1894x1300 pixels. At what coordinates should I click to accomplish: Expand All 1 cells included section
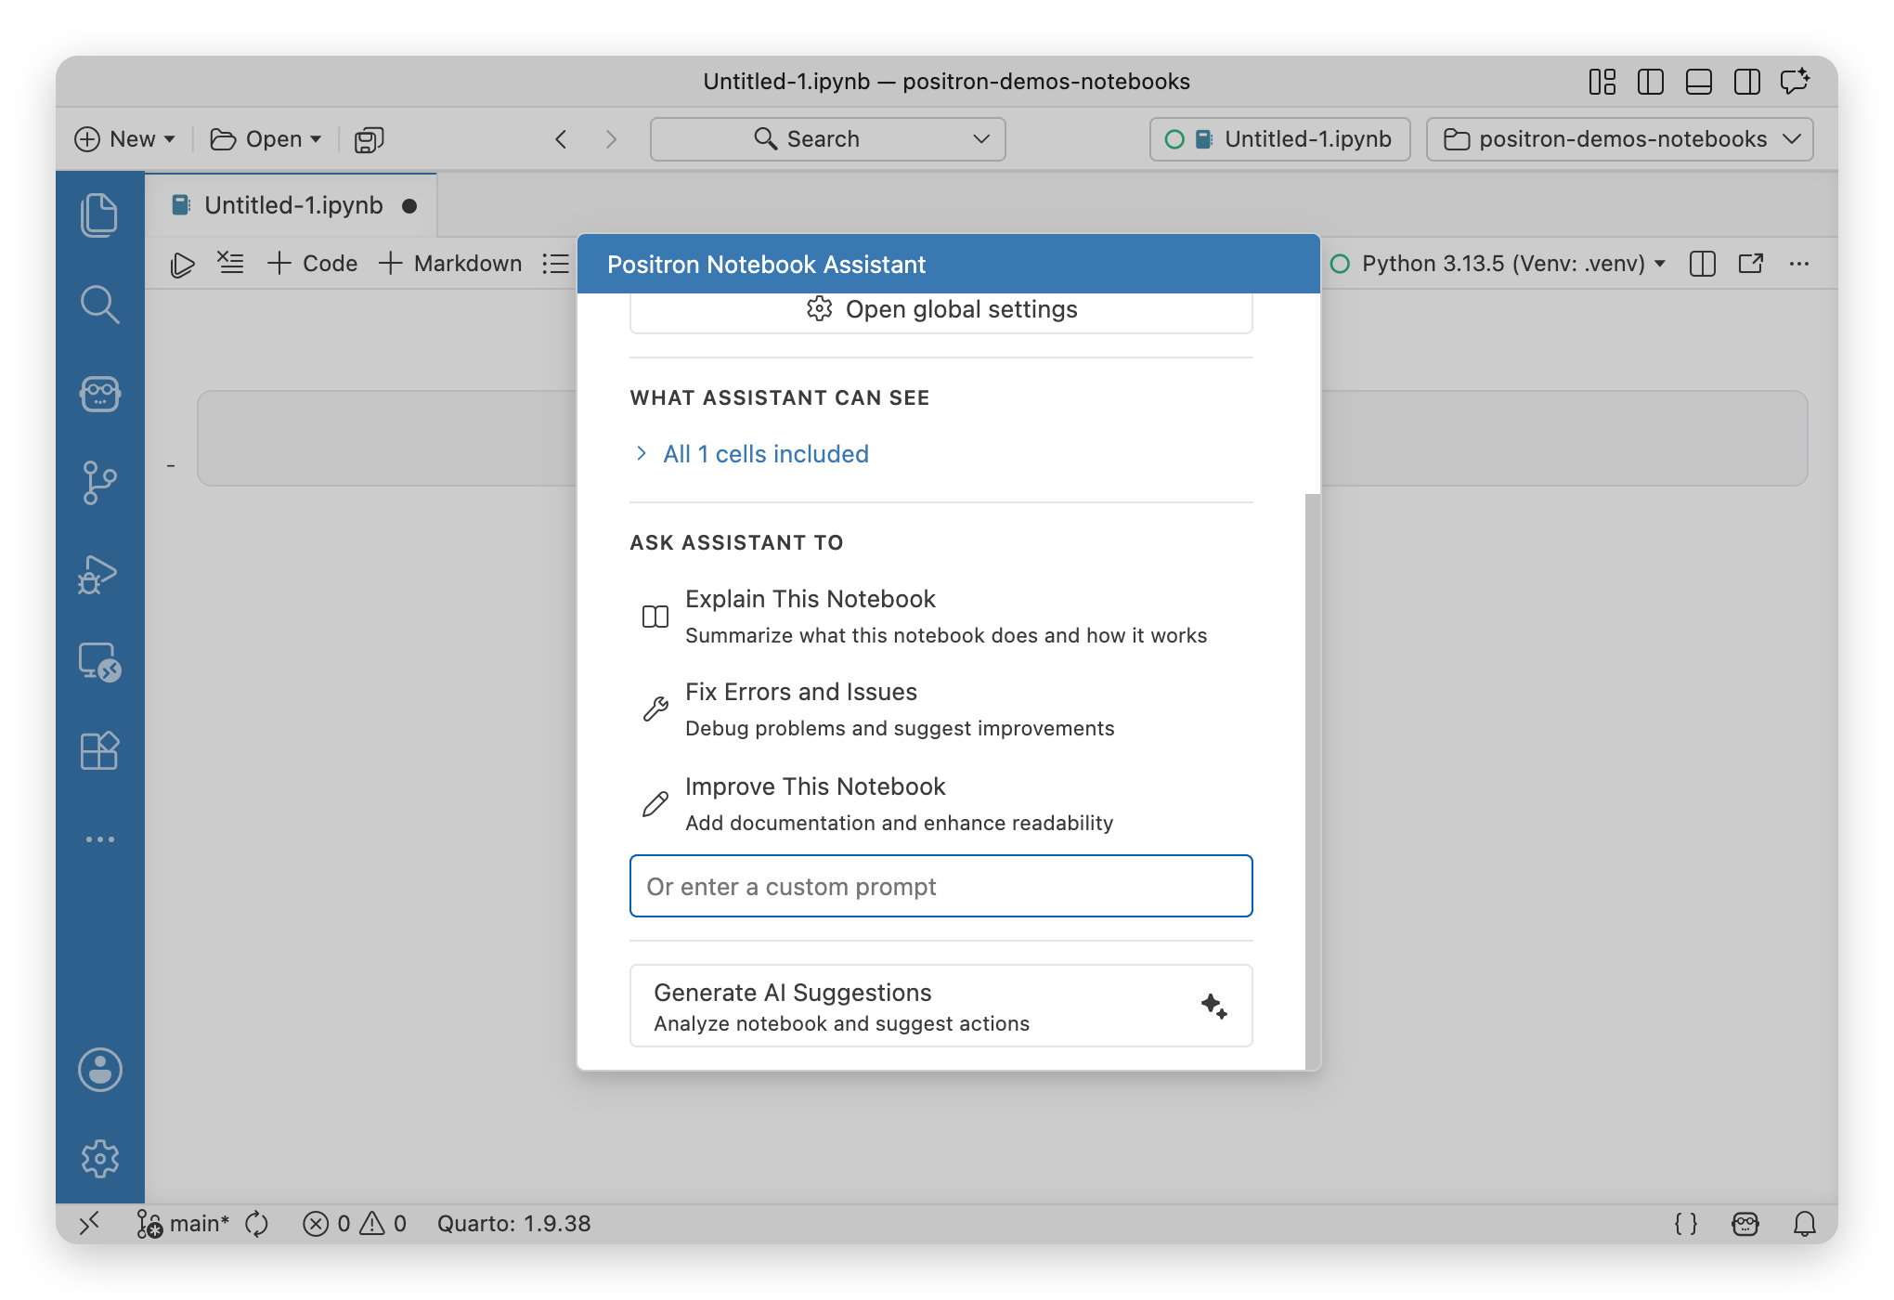[x=752, y=454]
